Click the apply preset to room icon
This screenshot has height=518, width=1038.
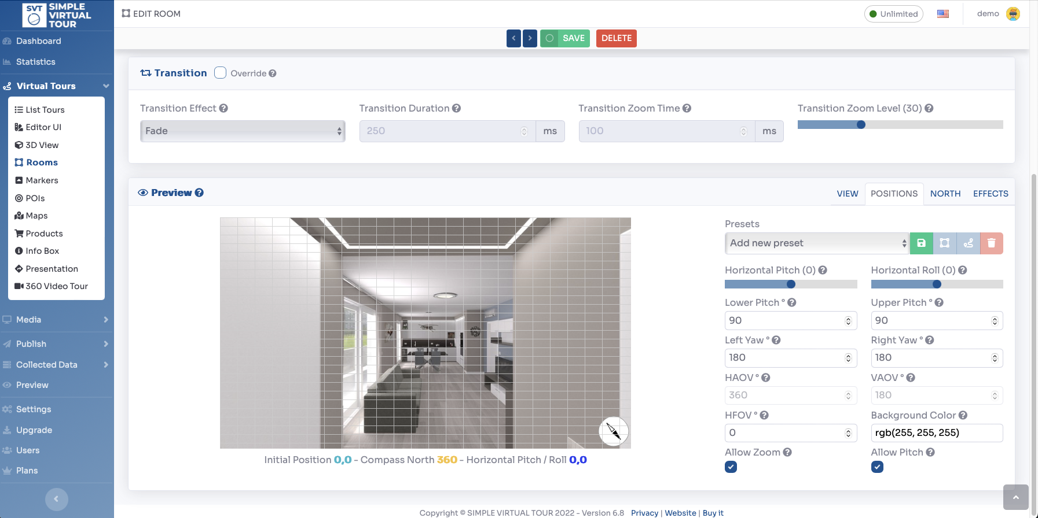(x=944, y=243)
